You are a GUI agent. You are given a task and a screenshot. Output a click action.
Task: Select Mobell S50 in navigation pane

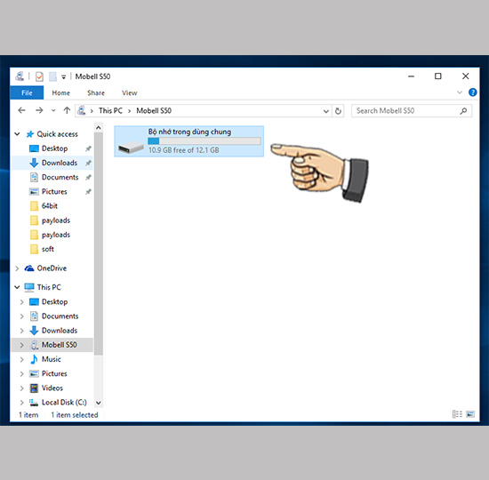(59, 345)
